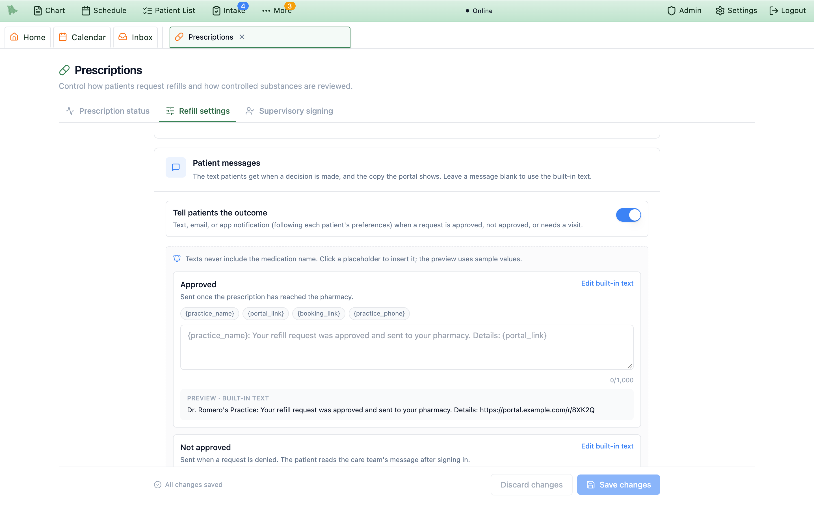Click the Approved textarea resize handle
The height and width of the screenshot is (509, 814).
tap(630, 366)
